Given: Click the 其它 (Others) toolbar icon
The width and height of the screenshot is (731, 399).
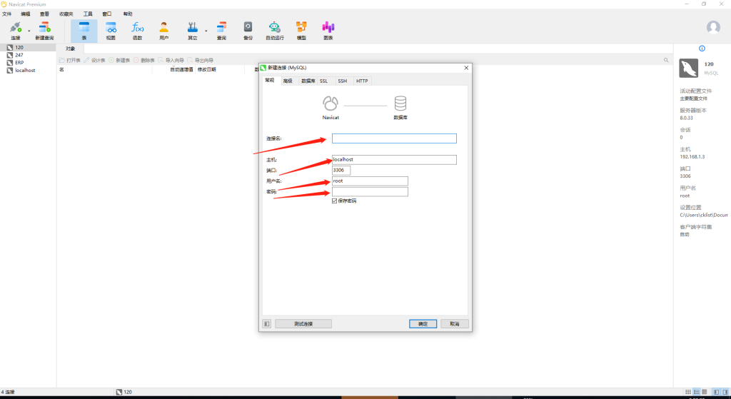Looking at the screenshot, I should click(x=193, y=31).
